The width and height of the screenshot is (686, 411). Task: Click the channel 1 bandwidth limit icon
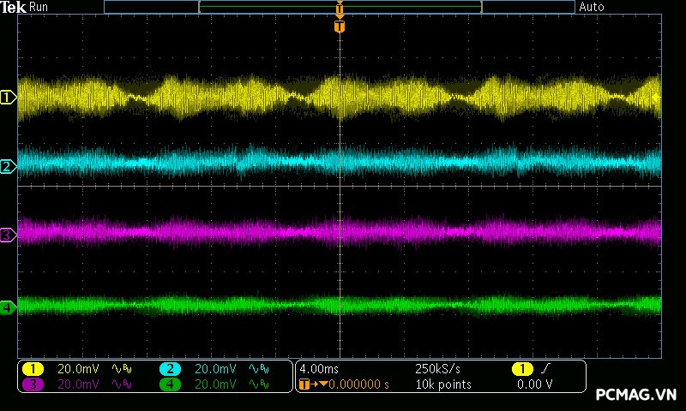pos(123,369)
